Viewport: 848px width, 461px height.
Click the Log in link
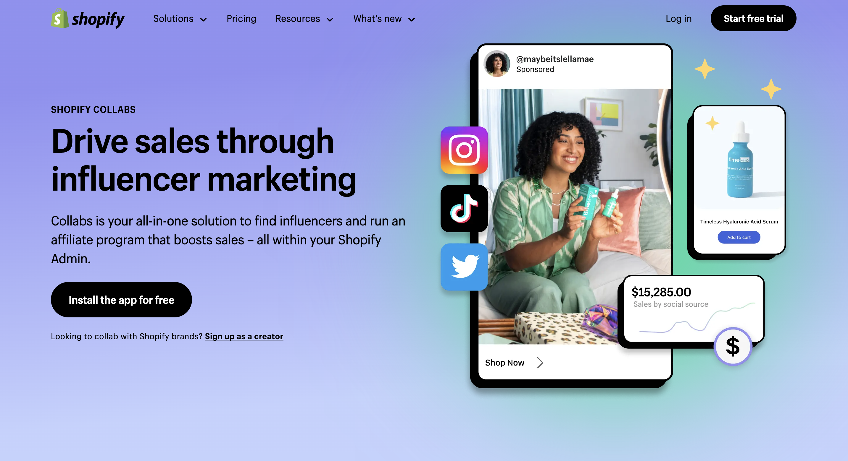click(679, 18)
